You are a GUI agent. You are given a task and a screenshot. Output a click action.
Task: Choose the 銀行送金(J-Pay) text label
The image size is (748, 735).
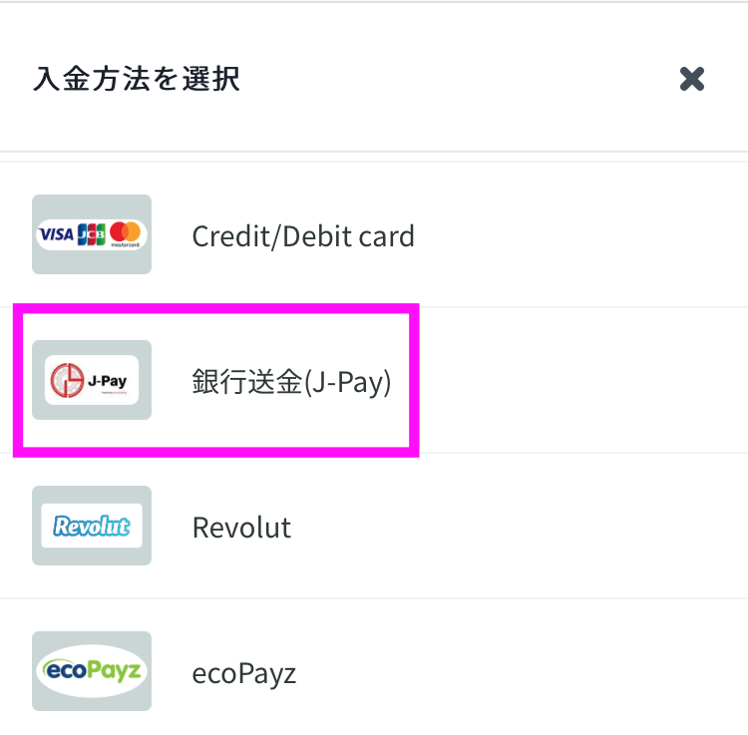click(291, 382)
